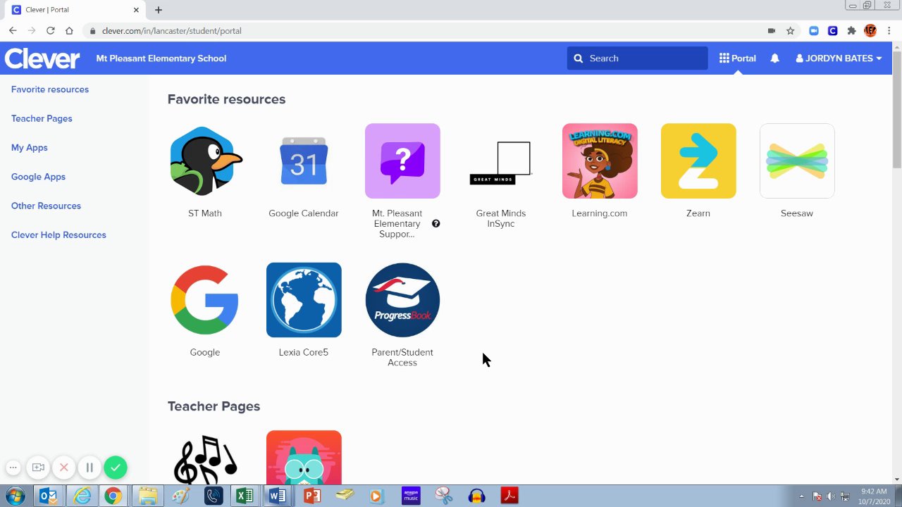Open the Portal grid menu
Image resolution: width=902 pixels, height=507 pixels.
point(737,58)
